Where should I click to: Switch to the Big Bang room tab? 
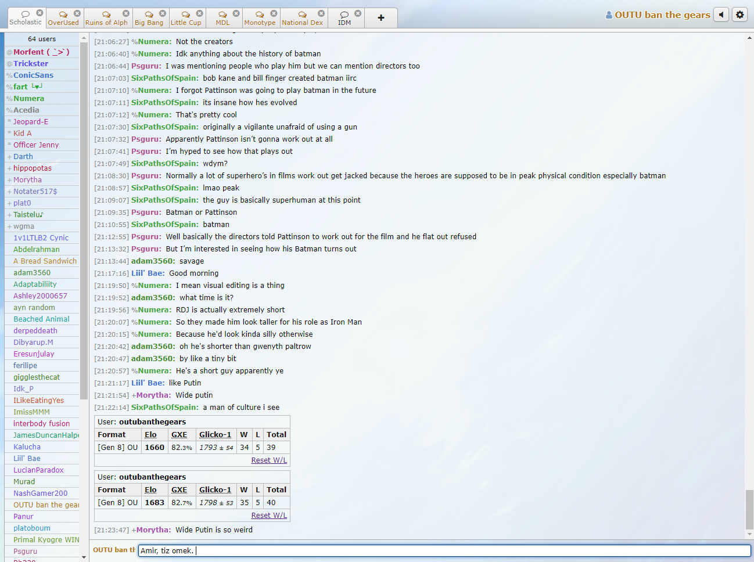[149, 19]
